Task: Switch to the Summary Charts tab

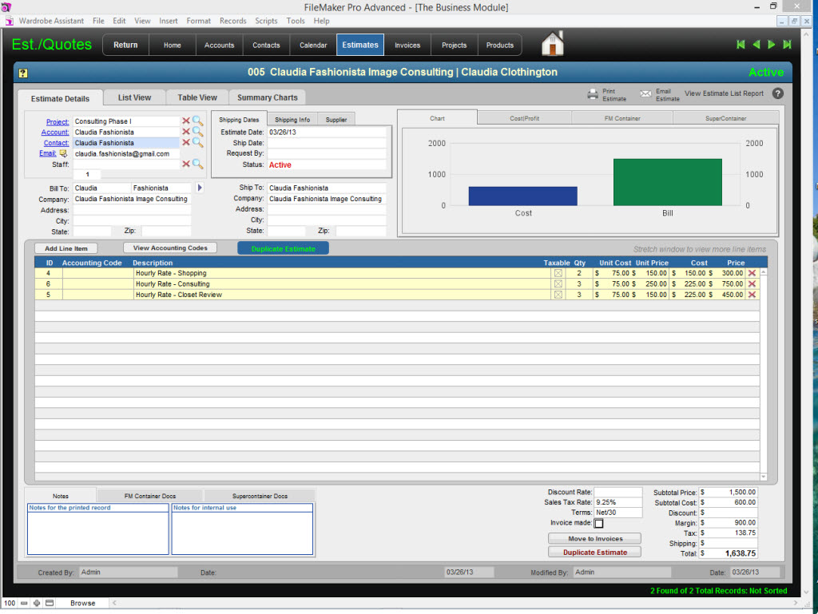Action: (267, 97)
